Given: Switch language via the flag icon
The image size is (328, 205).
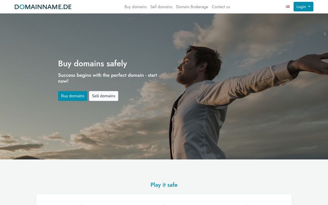Looking at the screenshot, I should pos(287,6).
